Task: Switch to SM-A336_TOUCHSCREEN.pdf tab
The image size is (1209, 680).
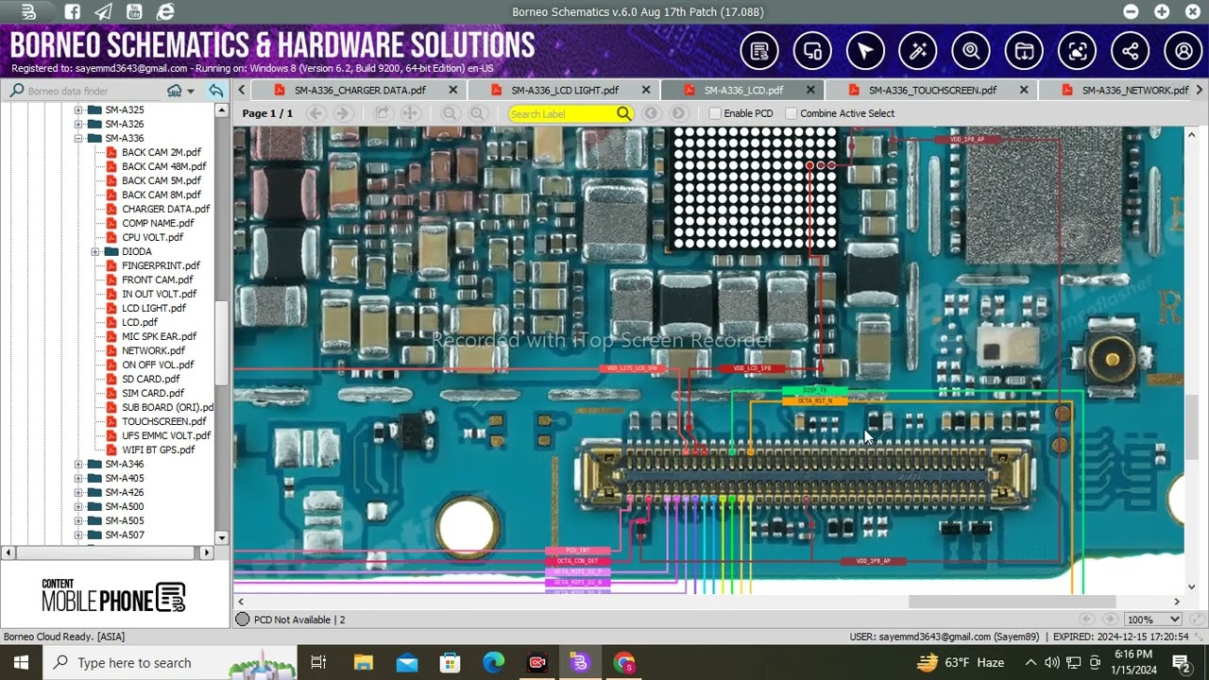Action: coord(932,91)
